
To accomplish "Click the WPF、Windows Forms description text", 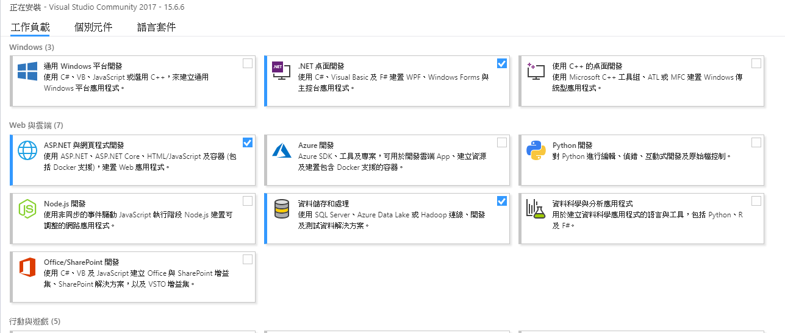I will tap(393, 83).
